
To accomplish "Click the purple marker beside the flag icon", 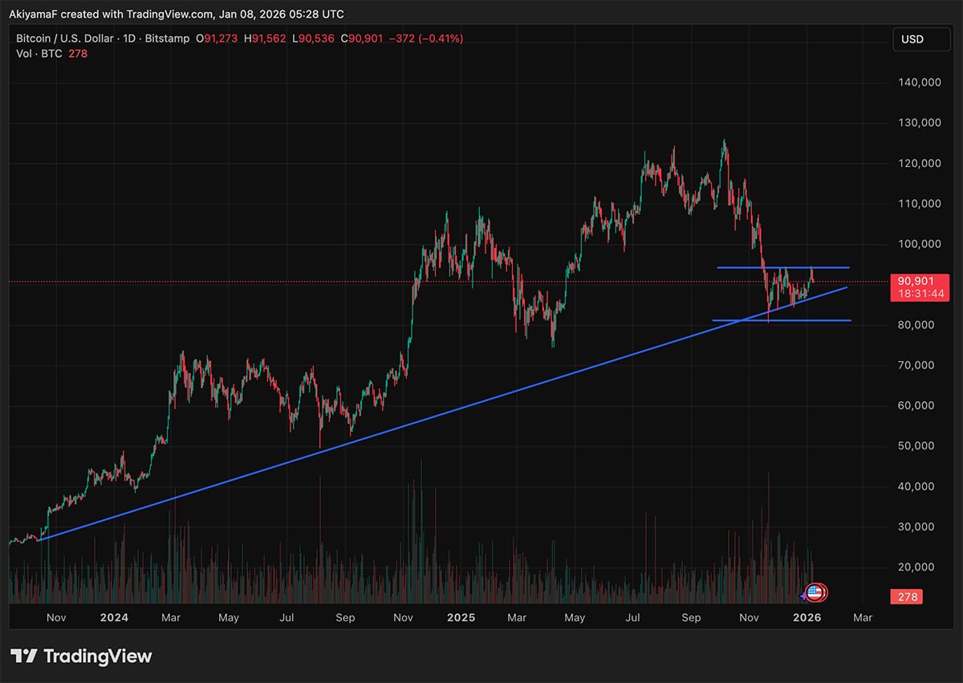I will click(x=804, y=596).
